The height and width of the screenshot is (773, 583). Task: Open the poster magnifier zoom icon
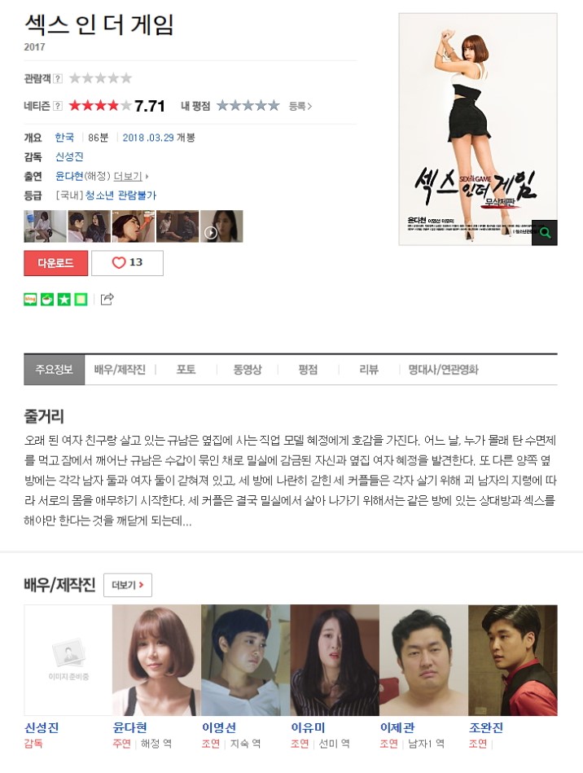click(x=545, y=233)
